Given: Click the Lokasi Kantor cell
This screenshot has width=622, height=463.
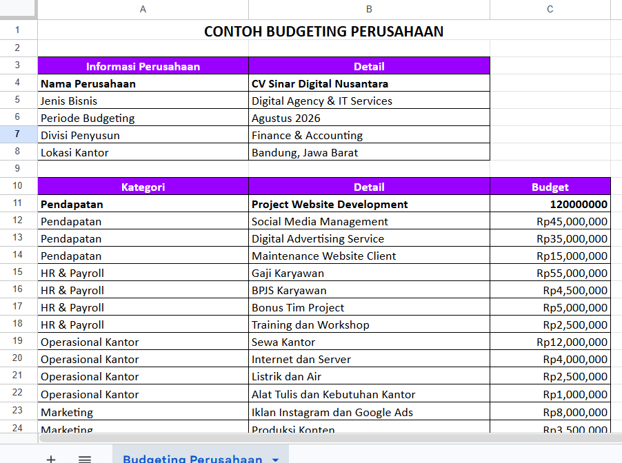Looking at the screenshot, I should click(x=143, y=152).
